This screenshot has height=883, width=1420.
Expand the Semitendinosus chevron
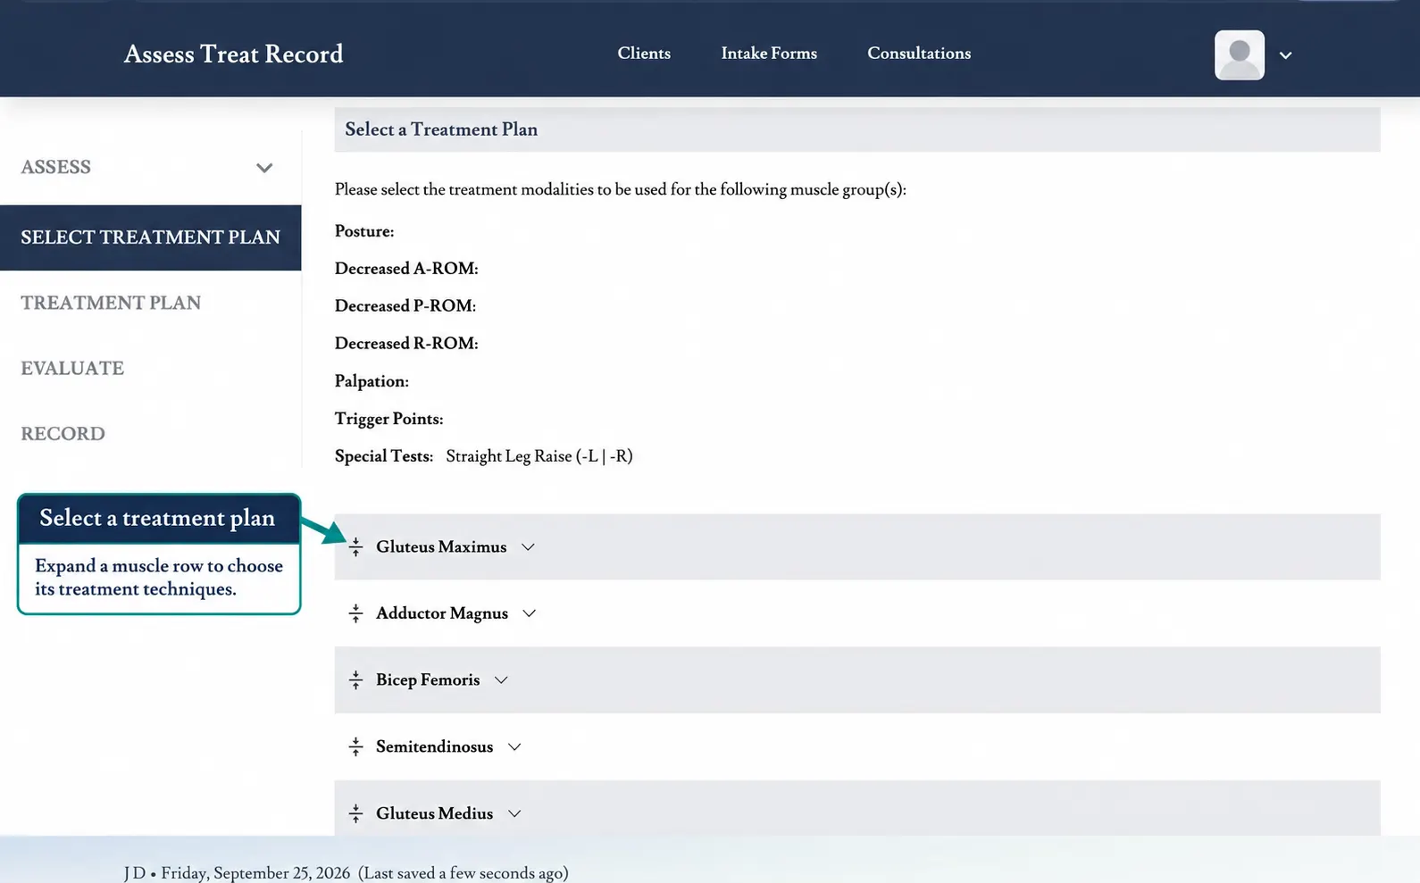point(514,747)
